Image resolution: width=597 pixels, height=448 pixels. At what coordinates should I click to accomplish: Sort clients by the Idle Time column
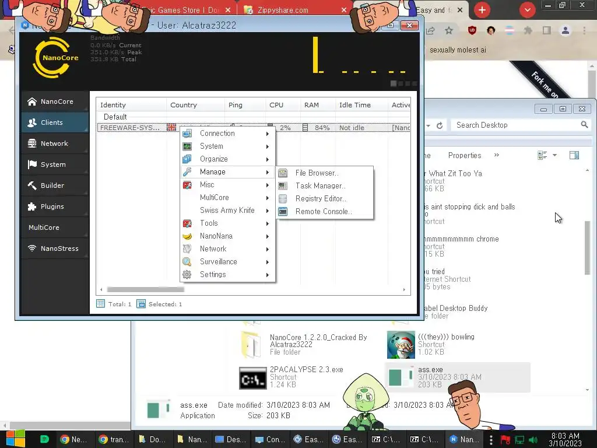(x=361, y=105)
